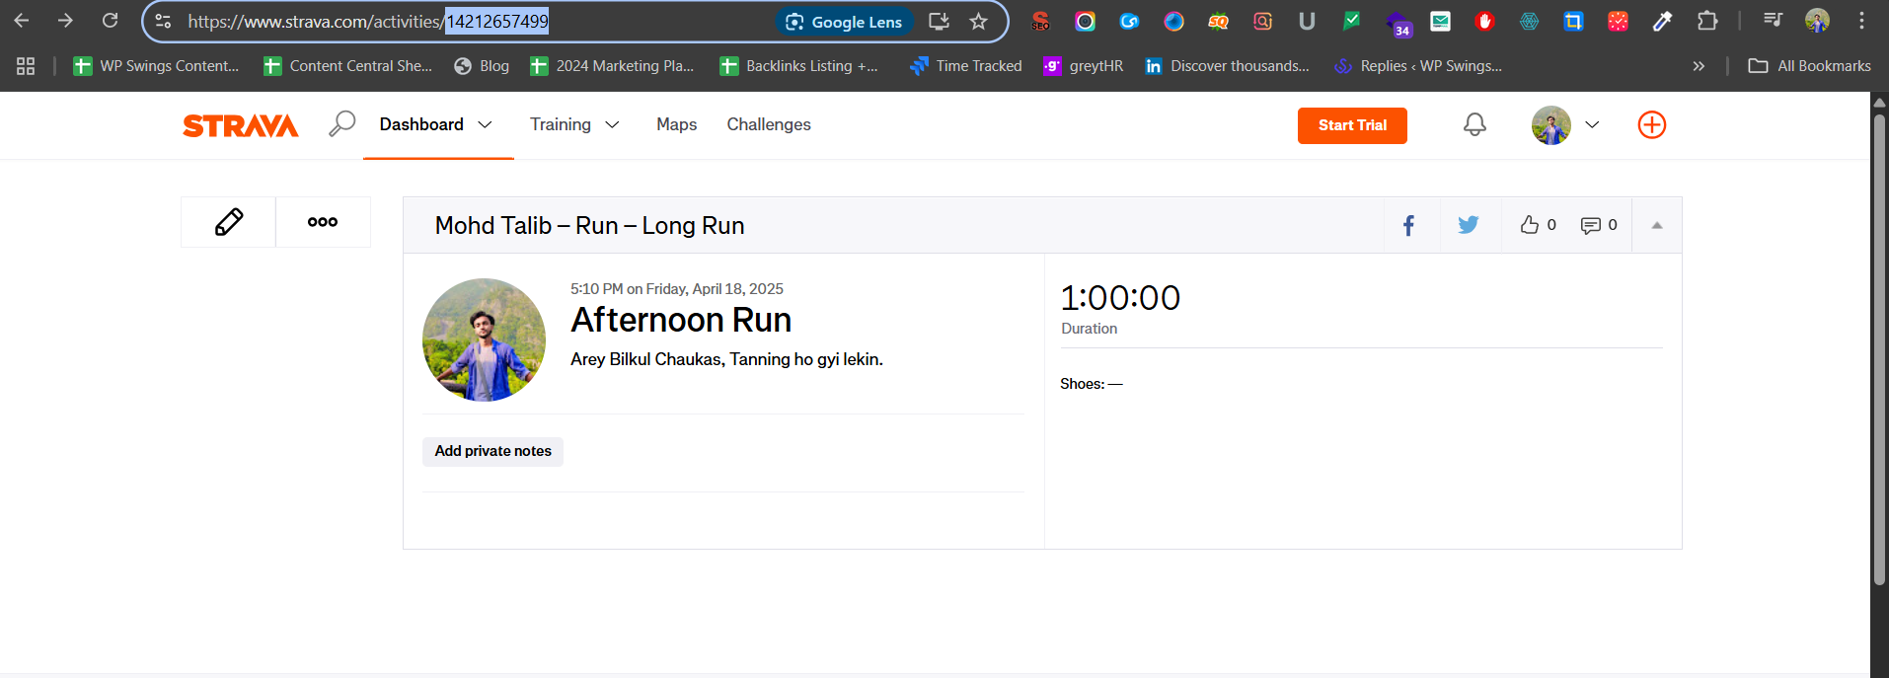This screenshot has width=1889, height=678.
Task: Click the Afternoon Run title
Action: pyautogui.click(x=681, y=320)
